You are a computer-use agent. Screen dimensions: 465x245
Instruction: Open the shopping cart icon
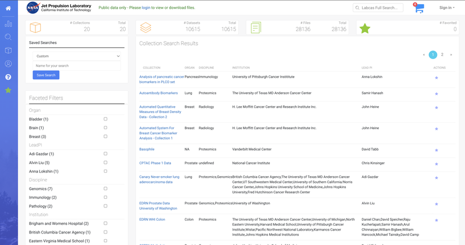tap(419, 8)
